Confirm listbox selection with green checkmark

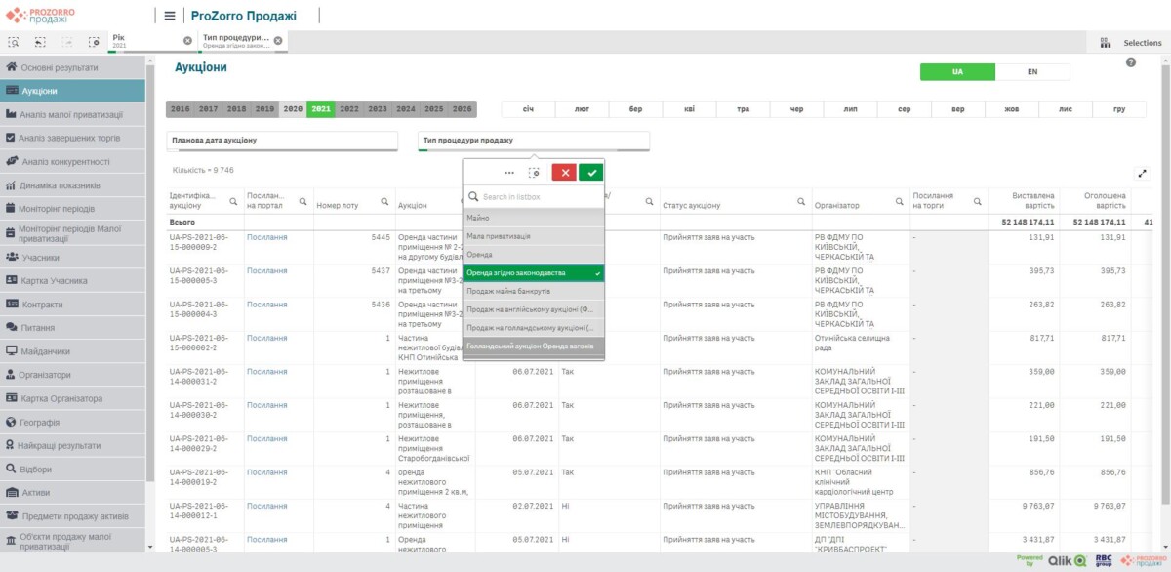coord(590,172)
